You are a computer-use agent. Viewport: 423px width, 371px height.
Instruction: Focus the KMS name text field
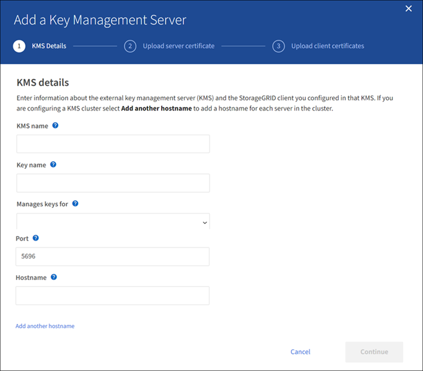pos(113,144)
